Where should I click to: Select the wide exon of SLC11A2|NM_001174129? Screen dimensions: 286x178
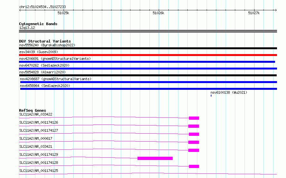[155, 158]
